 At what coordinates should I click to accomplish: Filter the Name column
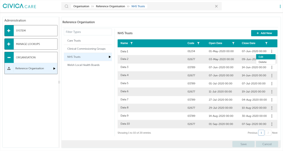(x=131, y=43)
